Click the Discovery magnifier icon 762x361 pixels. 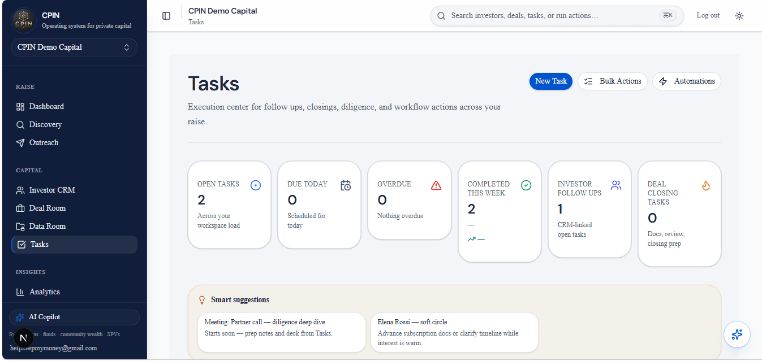click(x=20, y=125)
